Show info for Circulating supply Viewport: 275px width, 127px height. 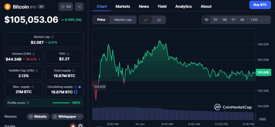[75, 87]
